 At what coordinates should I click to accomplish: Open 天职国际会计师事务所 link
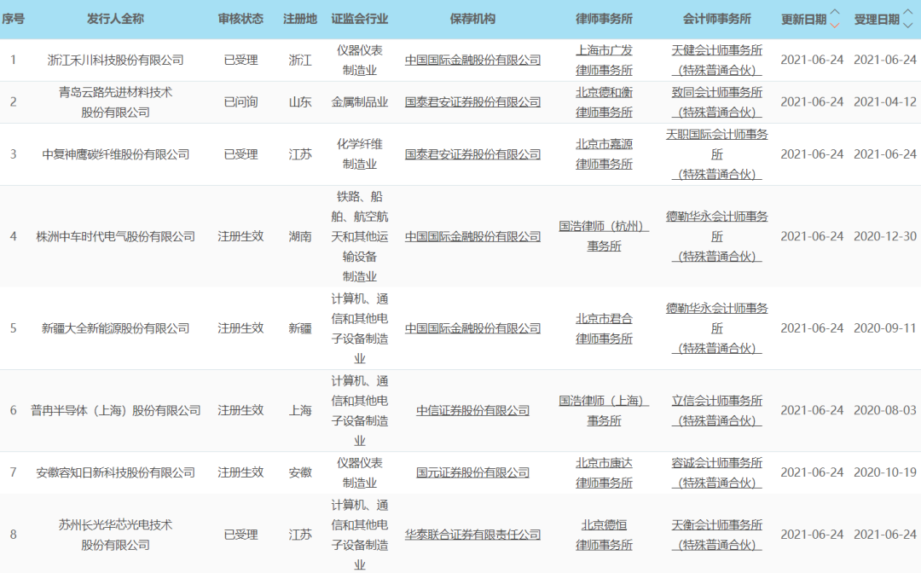(x=716, y=154)
